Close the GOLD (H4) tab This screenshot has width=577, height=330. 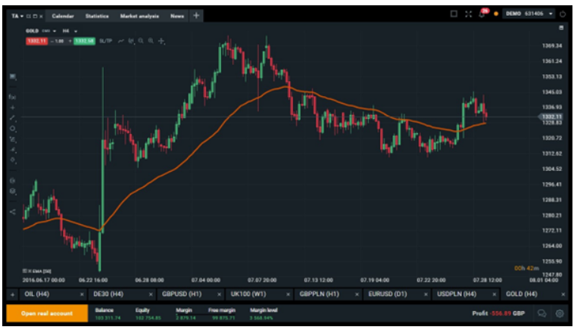tap(563, 294)
